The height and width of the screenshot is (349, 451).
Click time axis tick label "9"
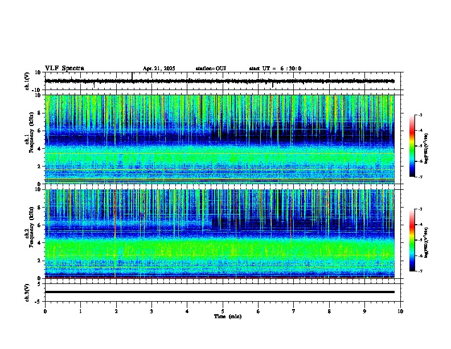pyautogui.click(x=364, y=311)
